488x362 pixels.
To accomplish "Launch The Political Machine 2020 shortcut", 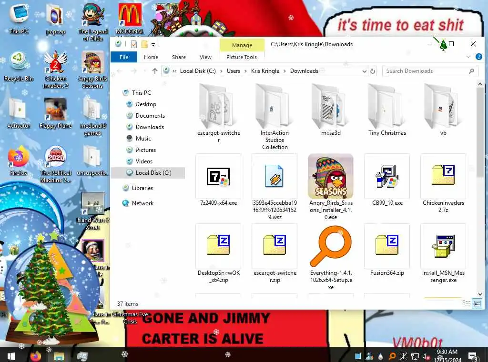I will [x=55, y=164].
